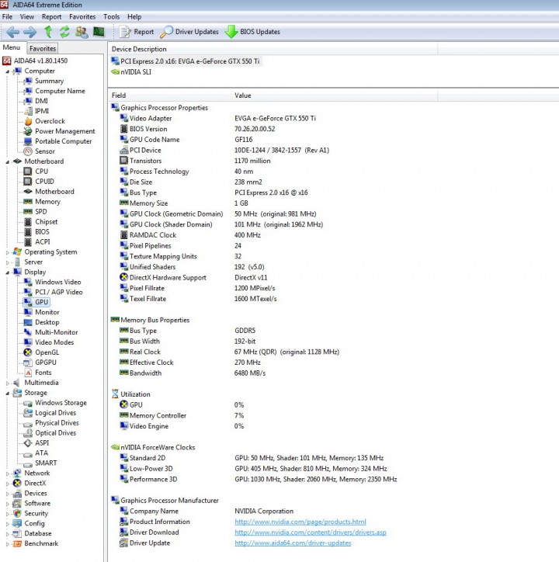Select the Fonts icon in tree
This screenshot has height=562, width=559.
coord(28,373)
